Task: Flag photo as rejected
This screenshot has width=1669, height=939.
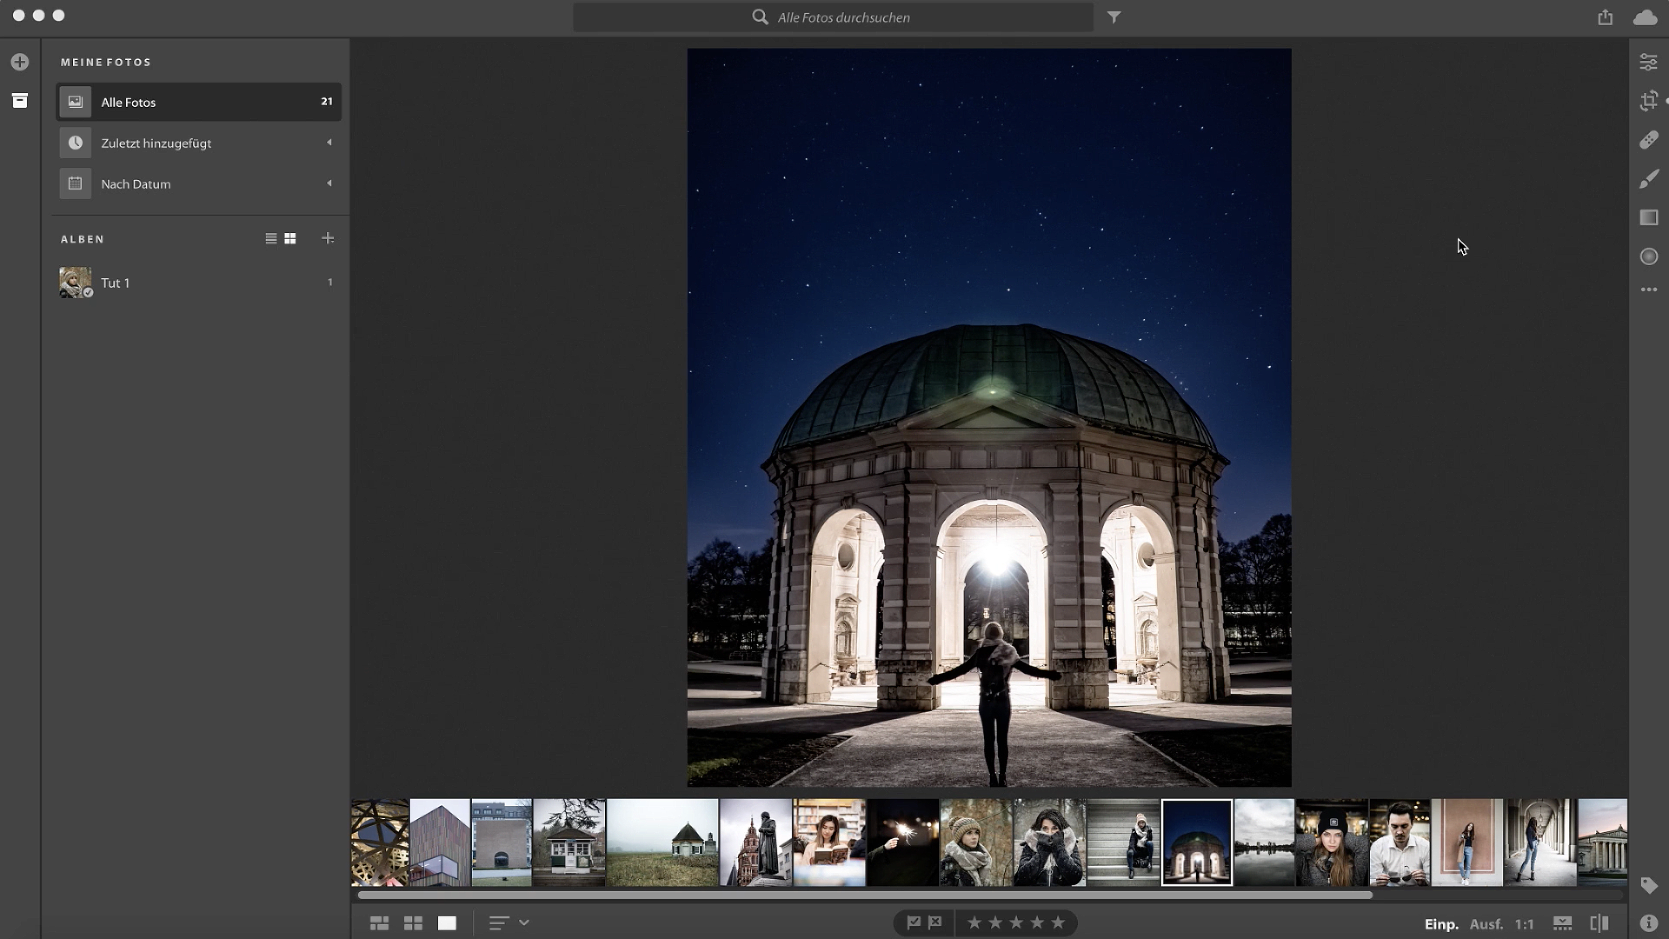Action: 936,923
